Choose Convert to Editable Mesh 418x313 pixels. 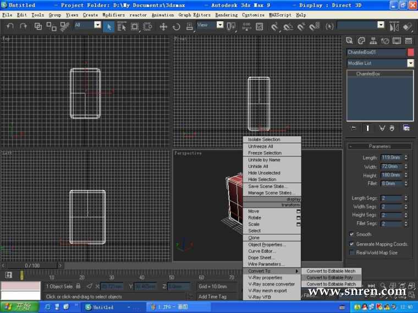pyautogui.click(x=331, y=271)
